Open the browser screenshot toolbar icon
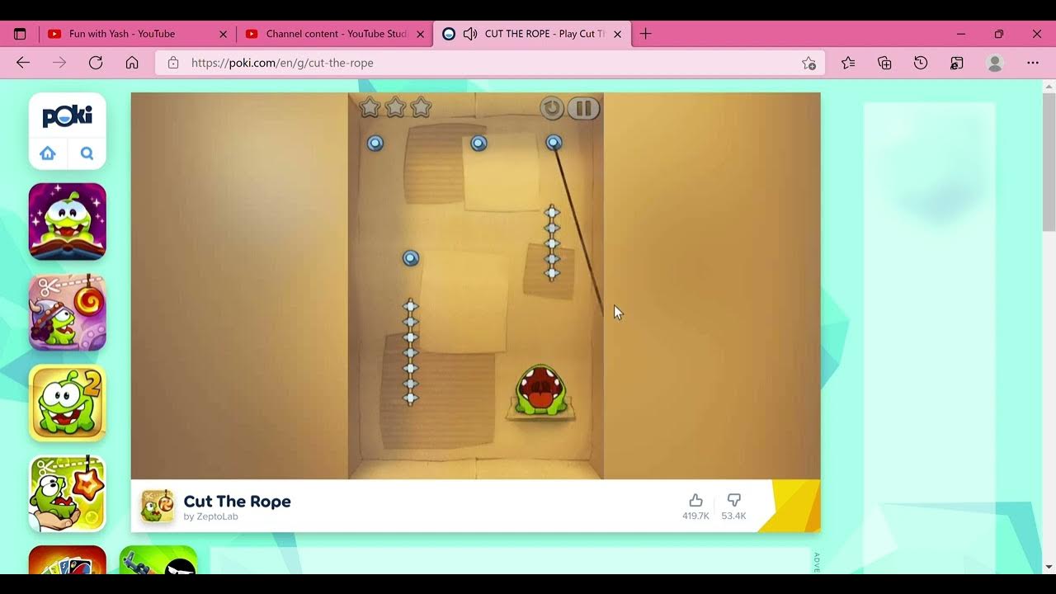Screen dimensions: 1056x594 pos(957,63)
